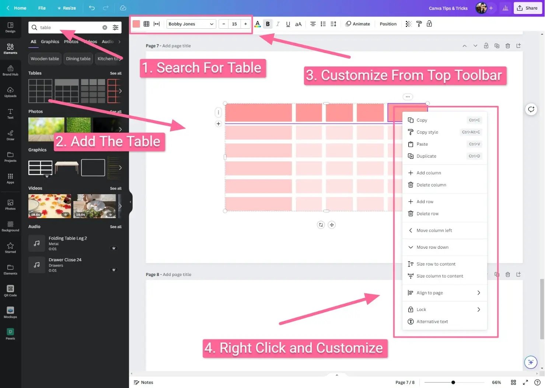Click the redo arrow
This screenshot has height=388, width=545.
[106, 8]
